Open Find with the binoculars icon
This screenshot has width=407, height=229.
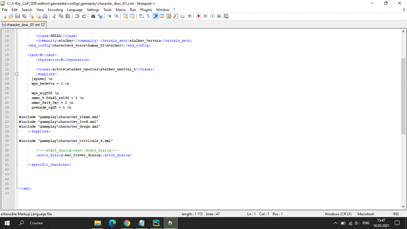(x=93, y=16)
